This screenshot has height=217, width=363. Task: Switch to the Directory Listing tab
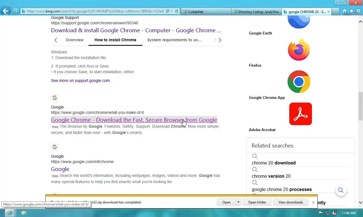(256, 12)
